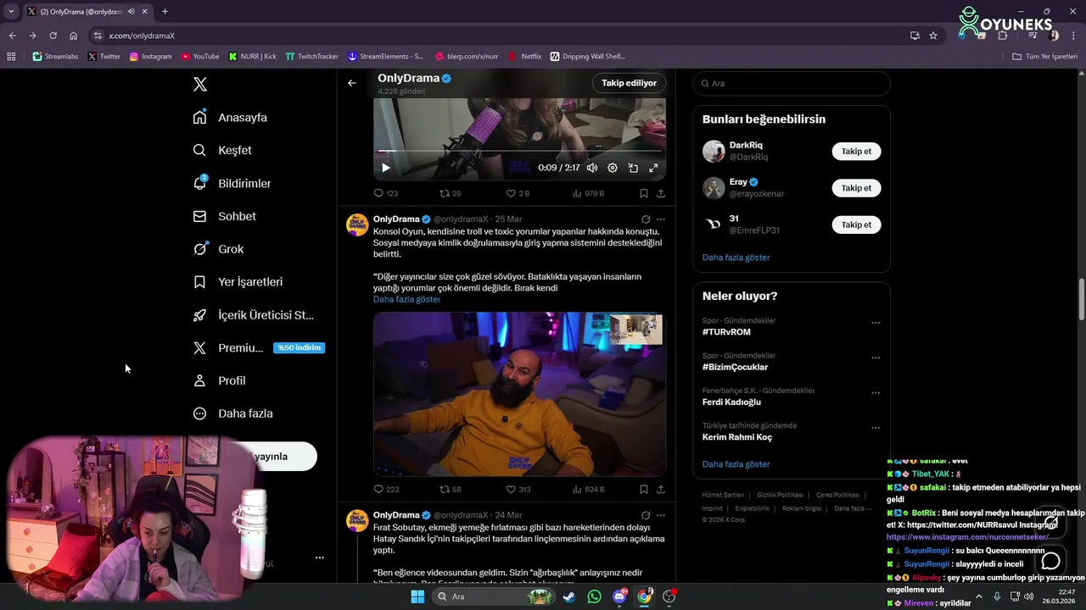Click the page vertical scrollbar

[x=1082, y=301]
